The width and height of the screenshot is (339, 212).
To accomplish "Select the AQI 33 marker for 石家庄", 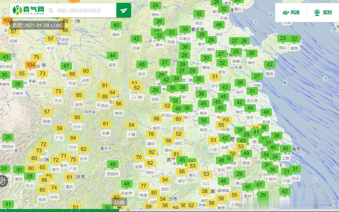I will 185,29.
